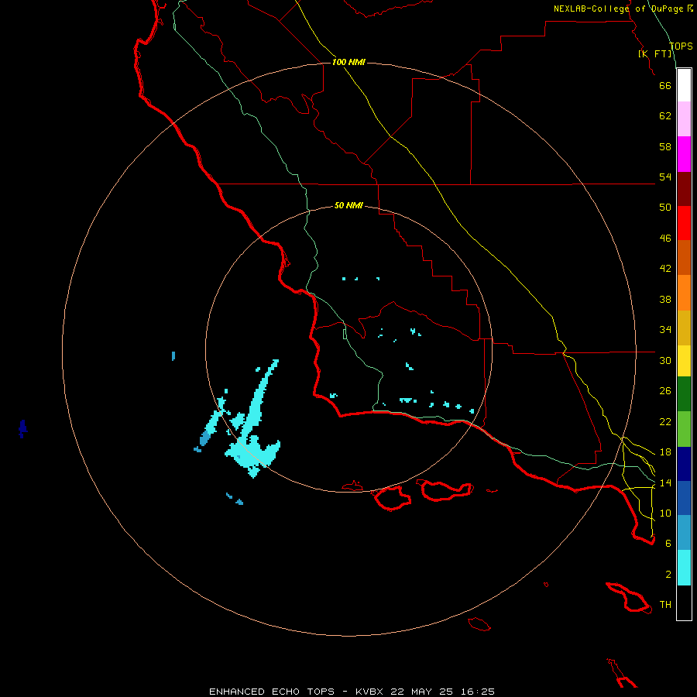Click the "6" legend value
The image size is (697, 697).
668,544
